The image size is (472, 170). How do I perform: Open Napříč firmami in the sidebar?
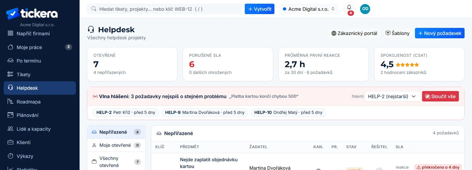(x=40, y=34)
